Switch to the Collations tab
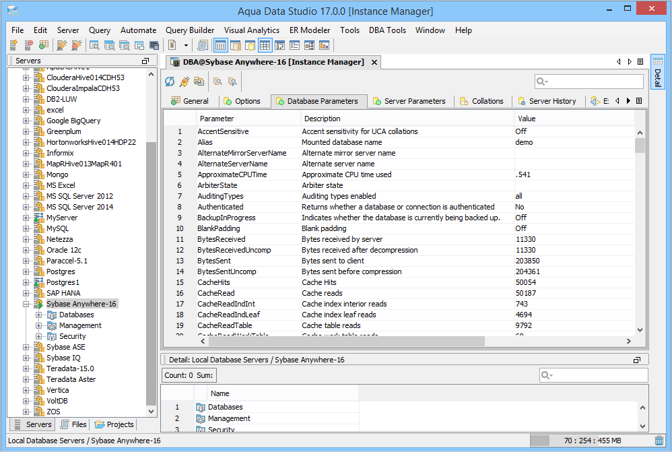 tap(481, 101)
